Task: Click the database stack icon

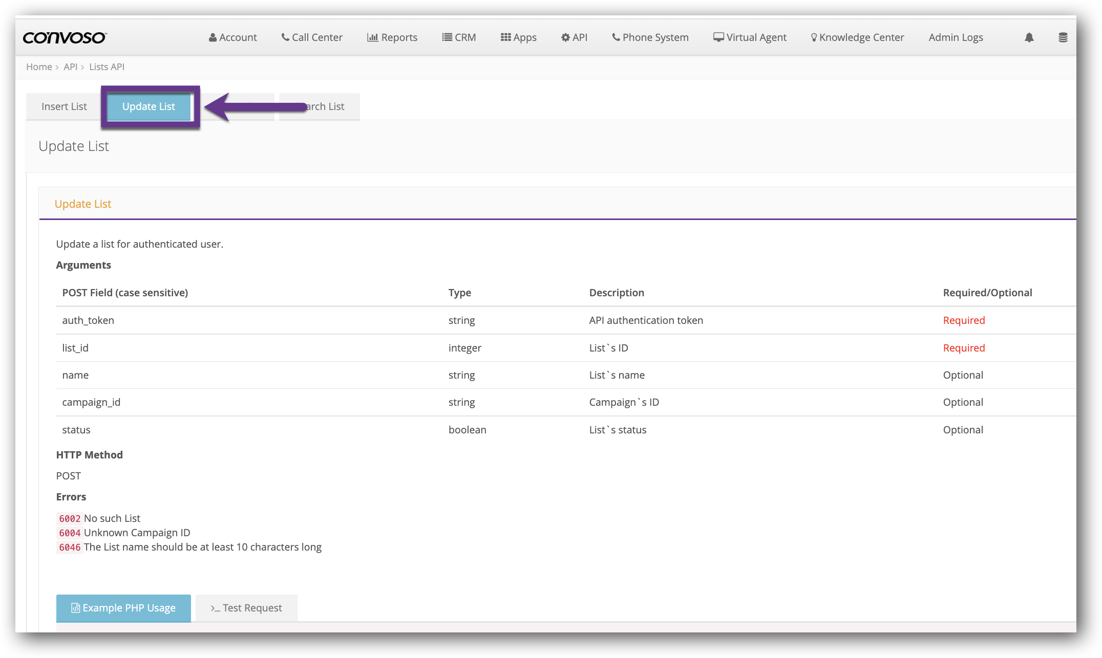Action: [1063, 37]
